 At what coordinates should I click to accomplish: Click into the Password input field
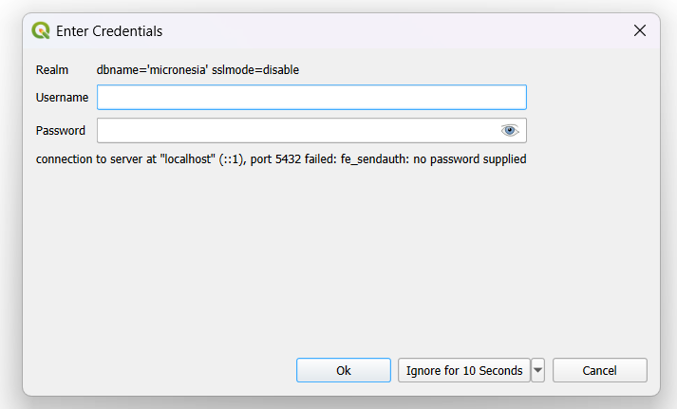pos(296,131)
